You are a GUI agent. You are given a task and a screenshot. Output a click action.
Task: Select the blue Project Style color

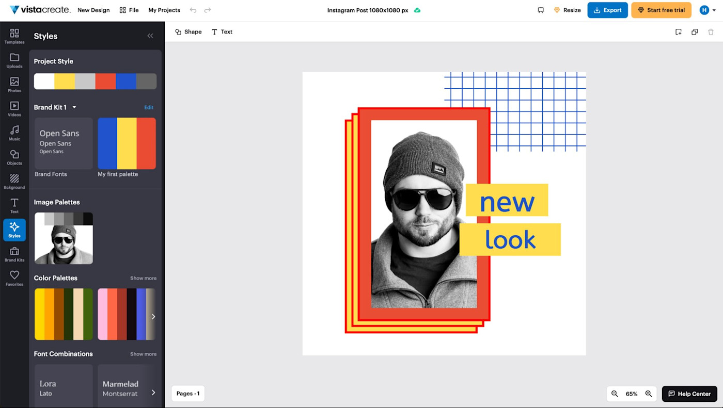click(x=126, y=81)
